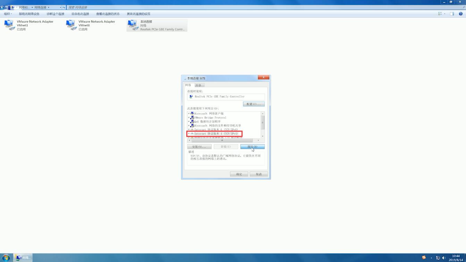Click list vertical scrollbar down arrow
The image size is (466, 262).
coord(263,136)
